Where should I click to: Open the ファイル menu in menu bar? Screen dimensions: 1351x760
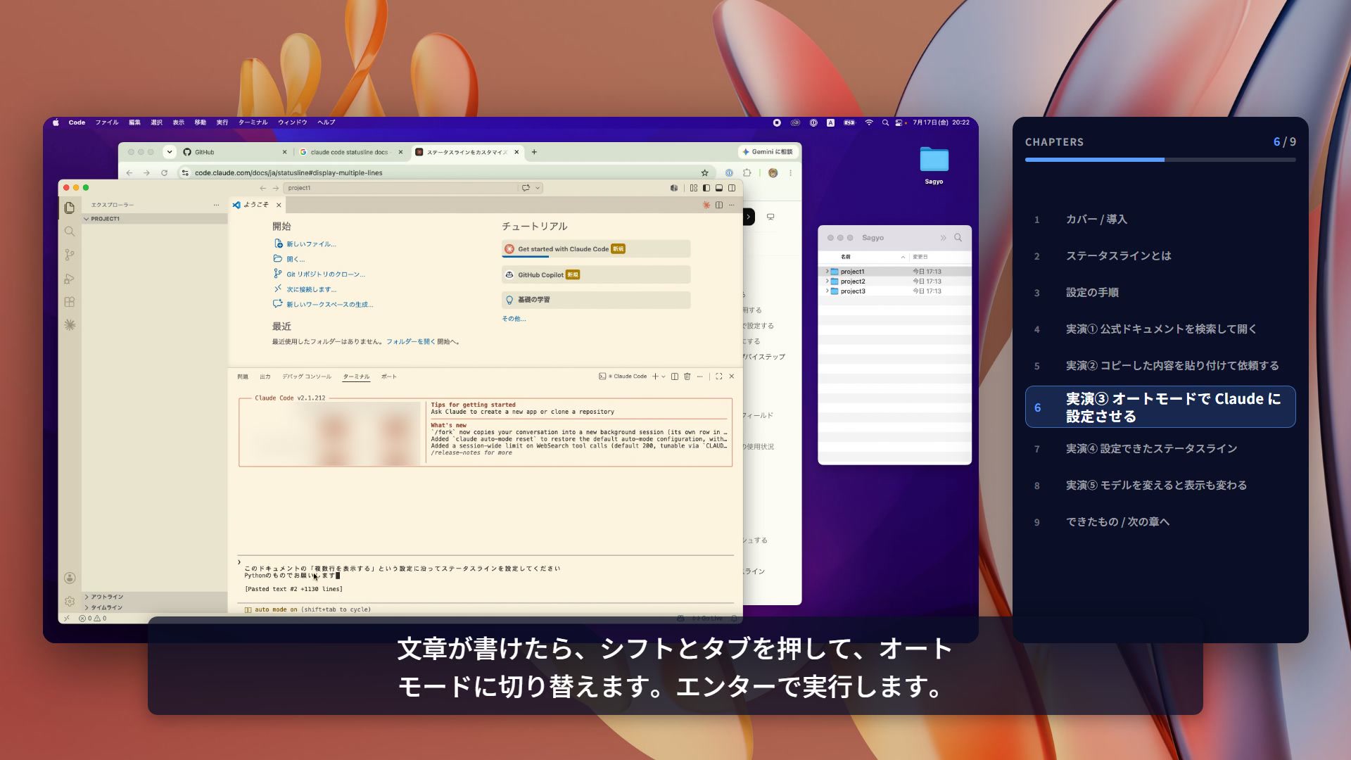coord(107,122)
